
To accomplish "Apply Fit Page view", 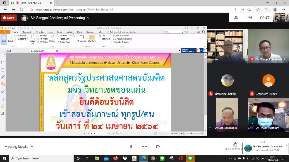I will coord(42,36).
